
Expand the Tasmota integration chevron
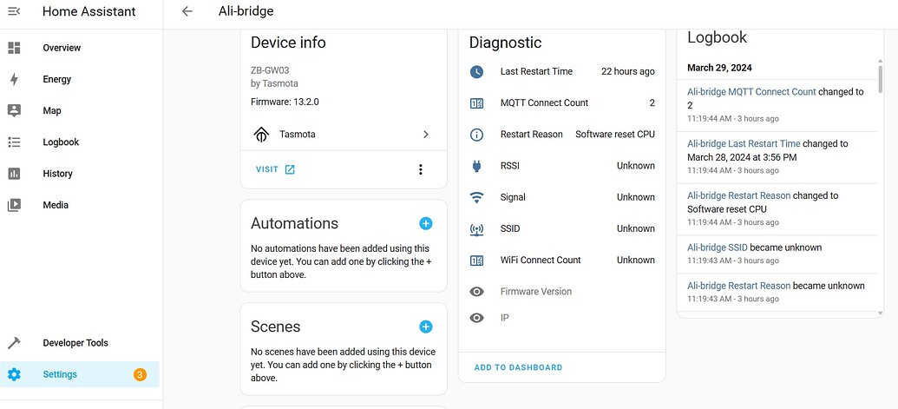pyautogui.click(x=425, y=135)
